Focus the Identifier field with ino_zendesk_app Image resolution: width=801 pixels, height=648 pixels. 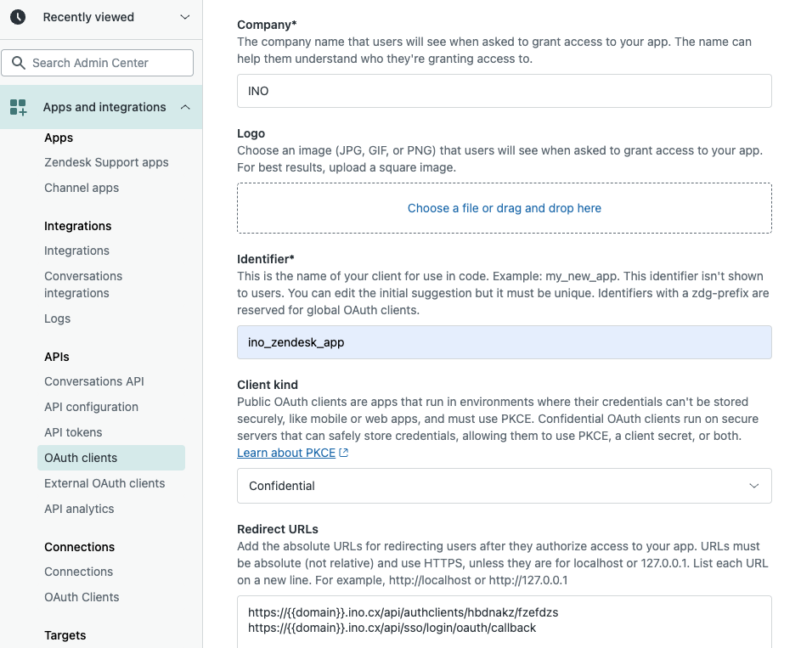pyautogui.click(x=504, y=342)
